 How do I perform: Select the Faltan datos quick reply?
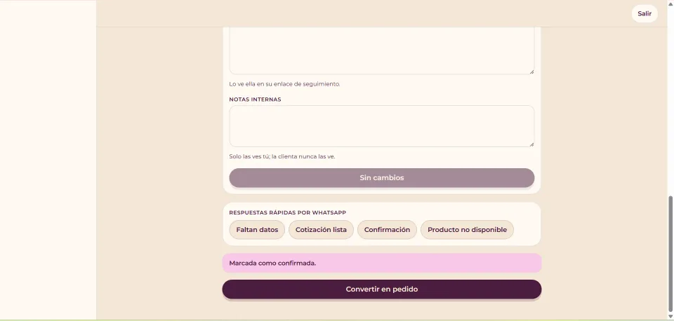[257, 230]
